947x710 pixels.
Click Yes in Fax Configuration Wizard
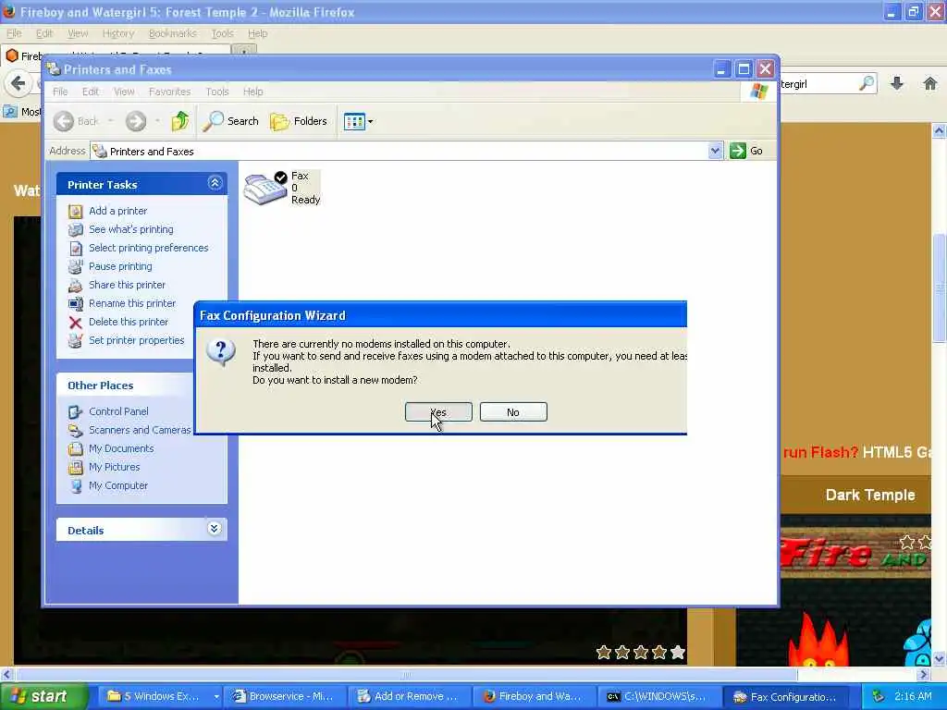point(438,412)
